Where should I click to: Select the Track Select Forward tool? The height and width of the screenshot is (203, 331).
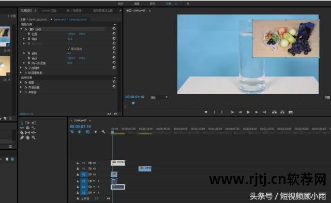27,123
